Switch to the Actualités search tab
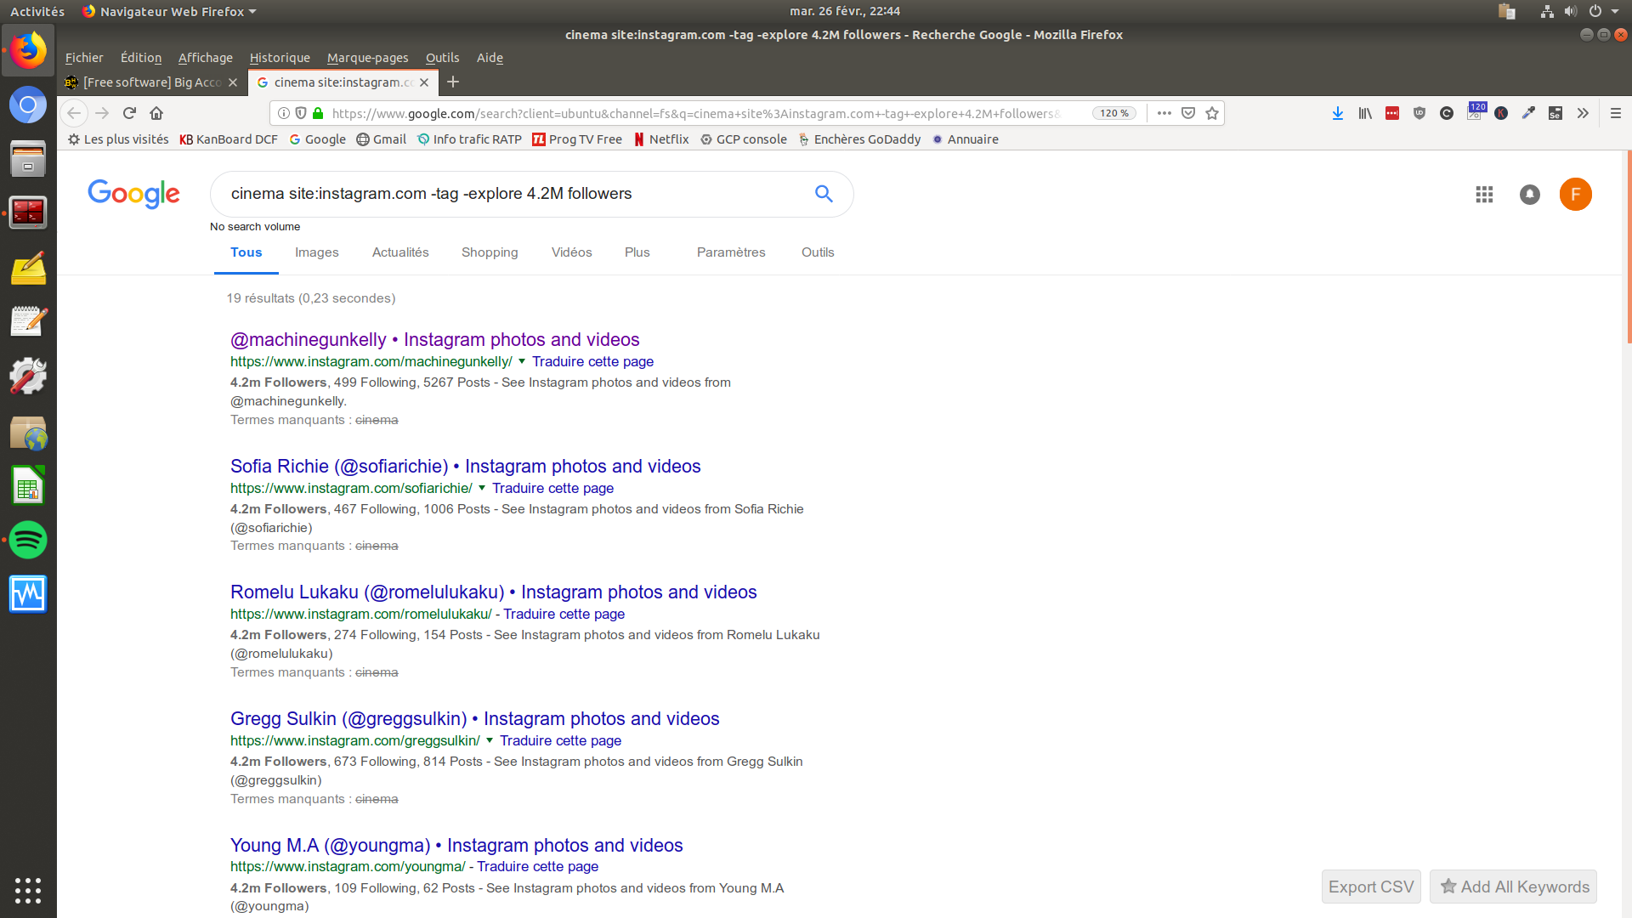This screenshot has height=918, width=1632. (400, 252)
